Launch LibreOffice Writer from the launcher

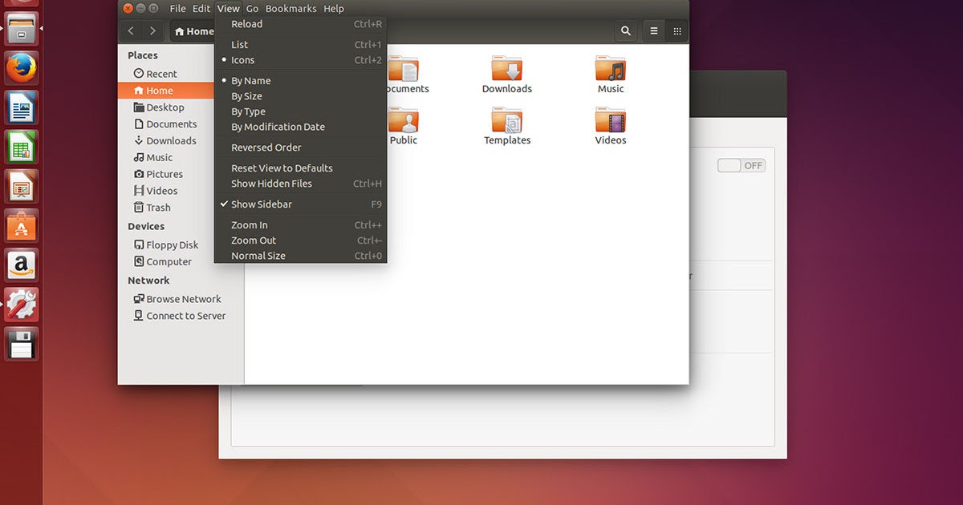tap(21, 107)
